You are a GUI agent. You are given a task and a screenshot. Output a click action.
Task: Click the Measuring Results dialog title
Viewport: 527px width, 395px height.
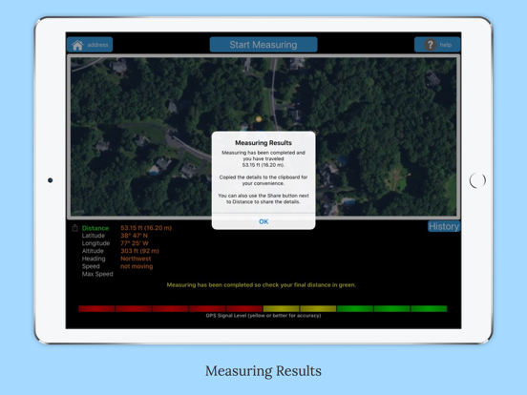tap(263, 143)
